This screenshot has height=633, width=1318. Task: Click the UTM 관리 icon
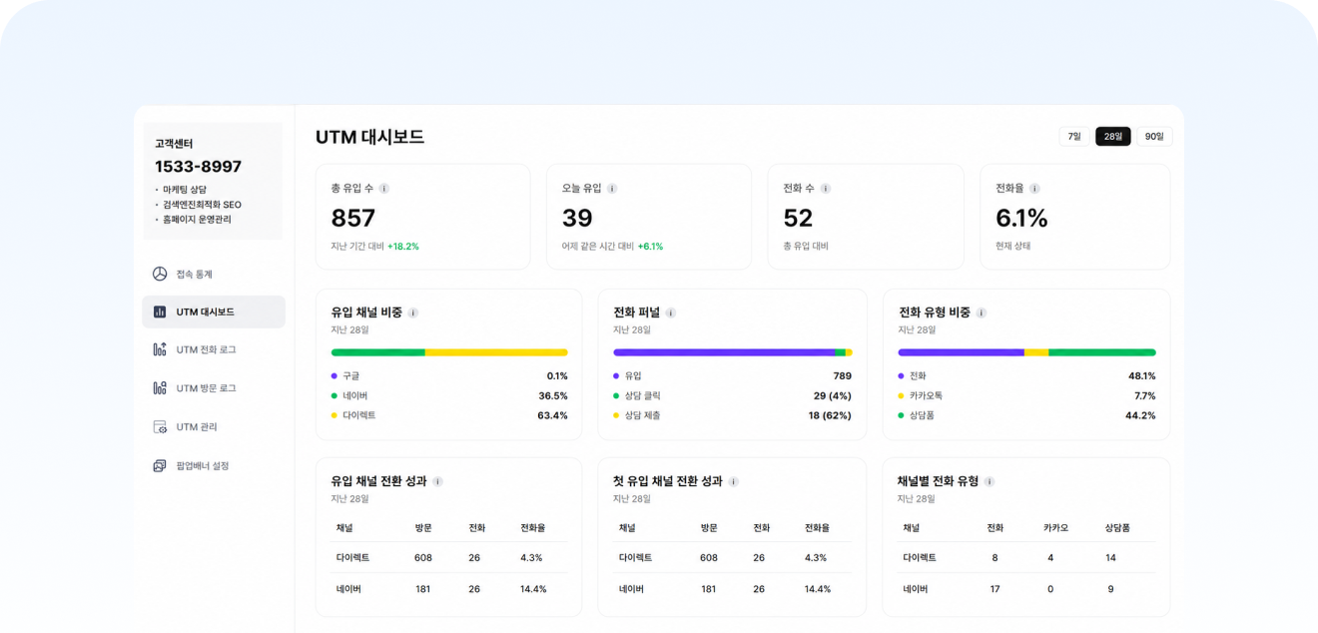[x=160, y=427]
